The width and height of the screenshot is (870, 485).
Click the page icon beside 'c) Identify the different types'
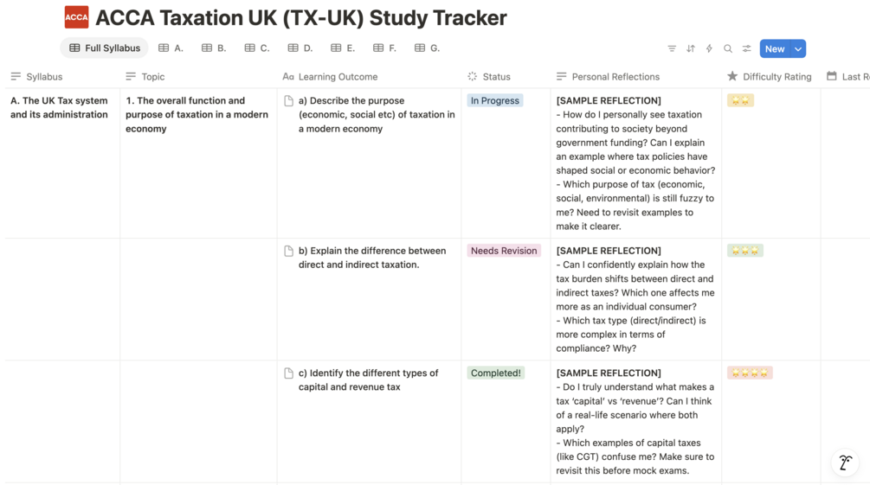[288, 373]
